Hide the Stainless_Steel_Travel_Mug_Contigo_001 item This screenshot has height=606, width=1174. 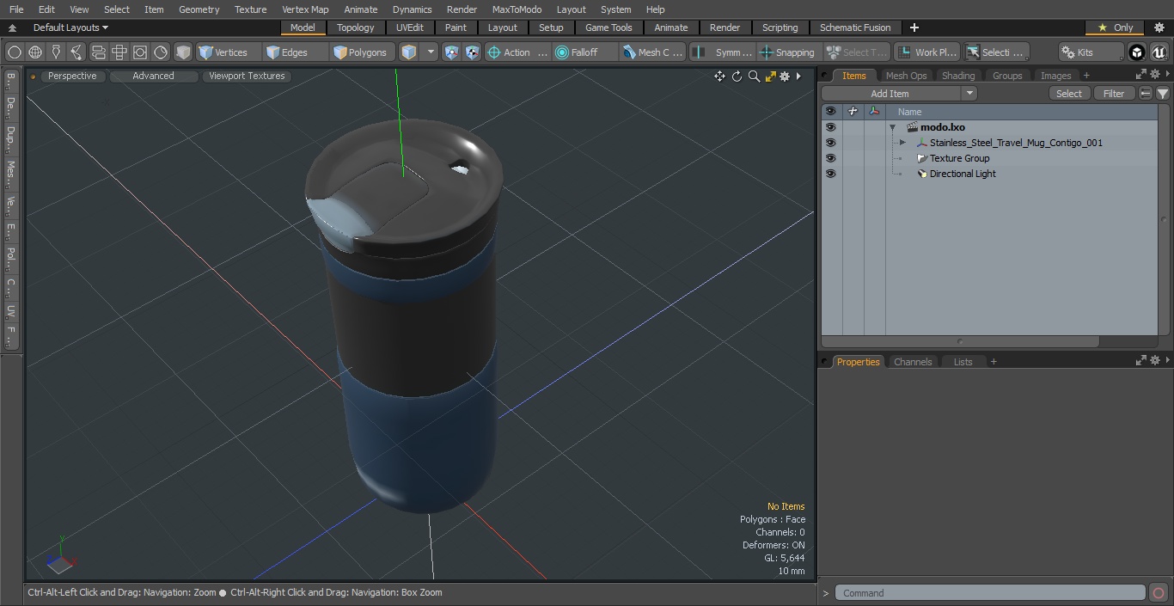point(830,143)
